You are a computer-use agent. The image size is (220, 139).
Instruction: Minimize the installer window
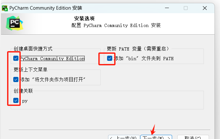click(x=167, y=8)
